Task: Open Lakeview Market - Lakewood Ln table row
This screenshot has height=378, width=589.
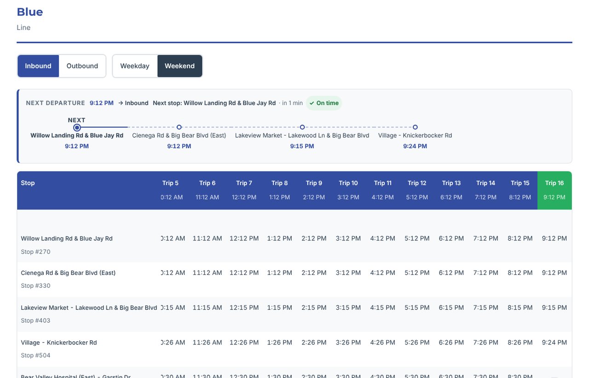Action: pos(294,314)
